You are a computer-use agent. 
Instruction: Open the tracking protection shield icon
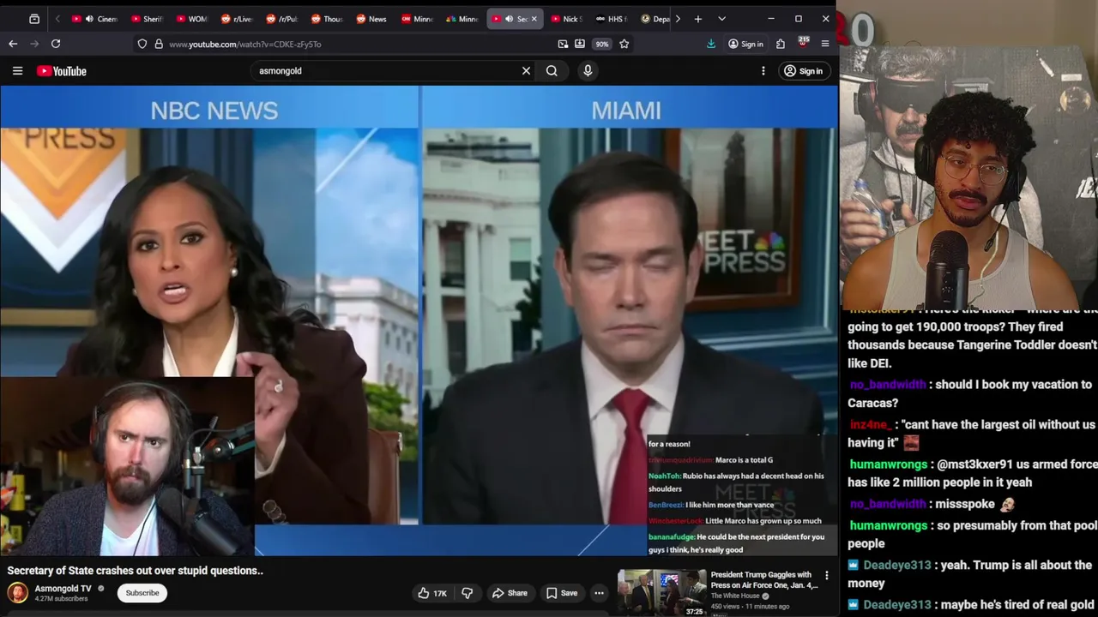tap(142, 44)
